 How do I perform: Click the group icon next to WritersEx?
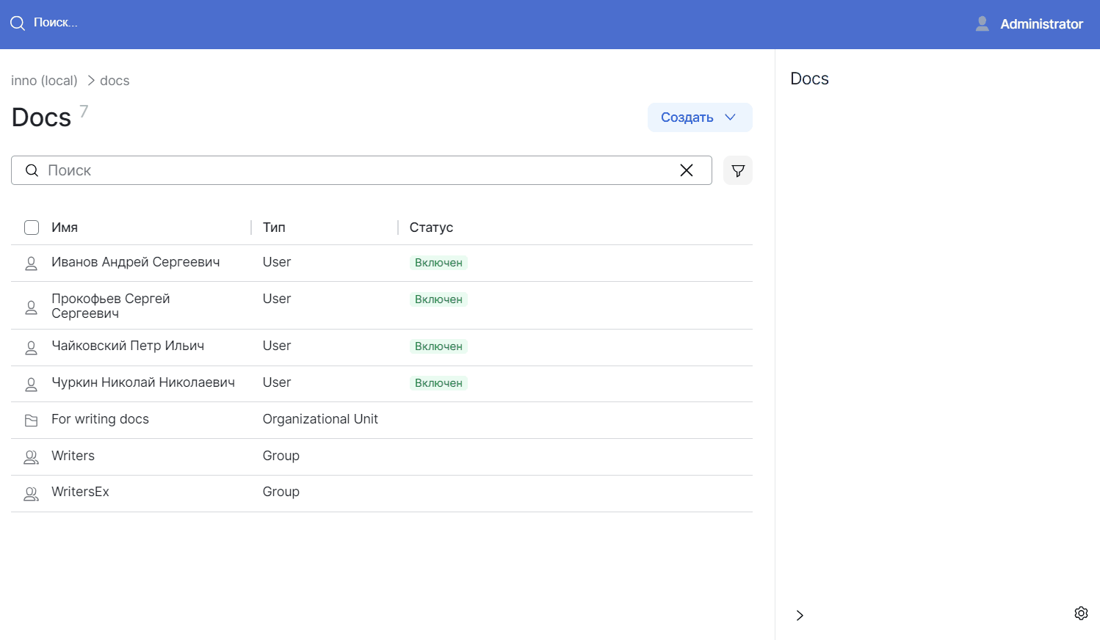coord(31,494)
